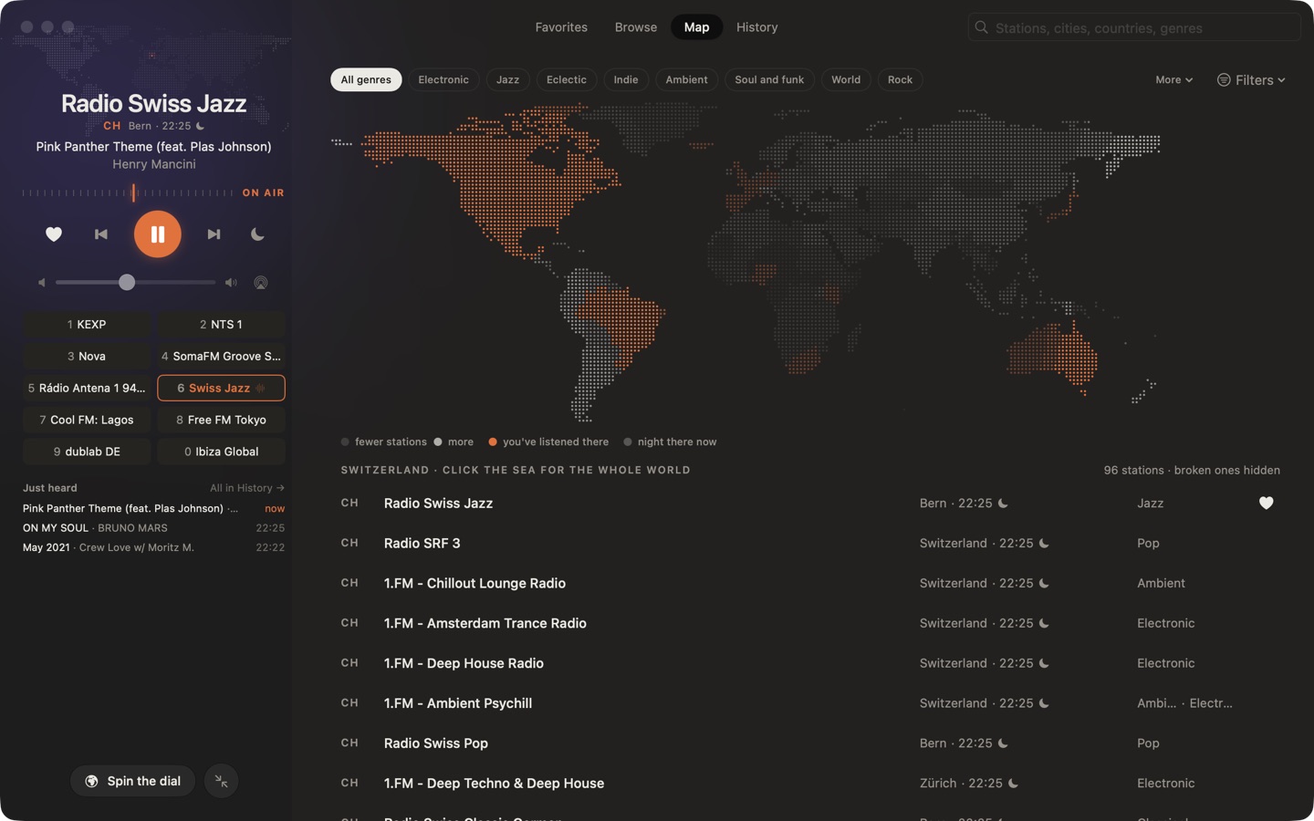This screenshot has height=821, width=1314.
Task: Click the collapse player arrows icon
Action: [222, 781]
